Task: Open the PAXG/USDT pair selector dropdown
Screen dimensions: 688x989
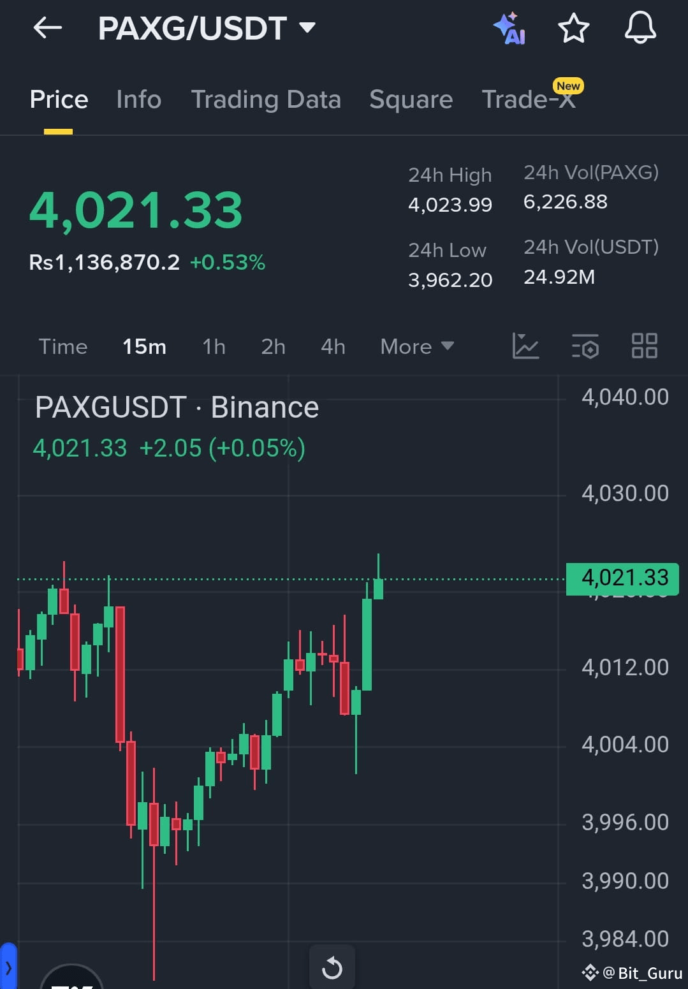Action: (x=307, y=27)
